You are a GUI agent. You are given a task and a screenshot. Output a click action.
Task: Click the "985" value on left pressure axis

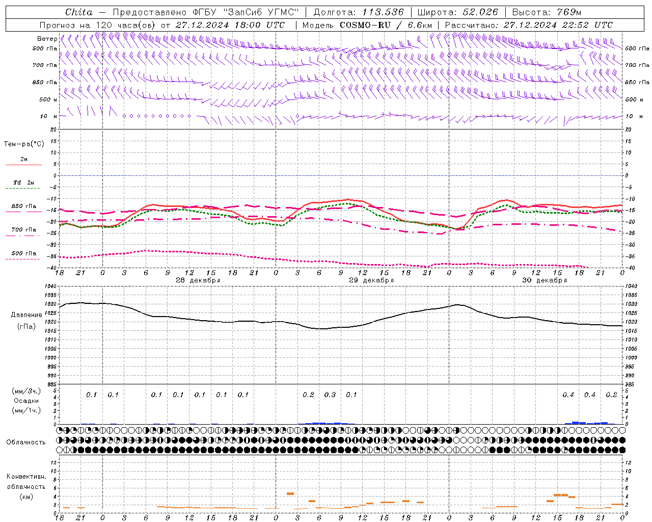pyautogui.click(x=52, y=384)
